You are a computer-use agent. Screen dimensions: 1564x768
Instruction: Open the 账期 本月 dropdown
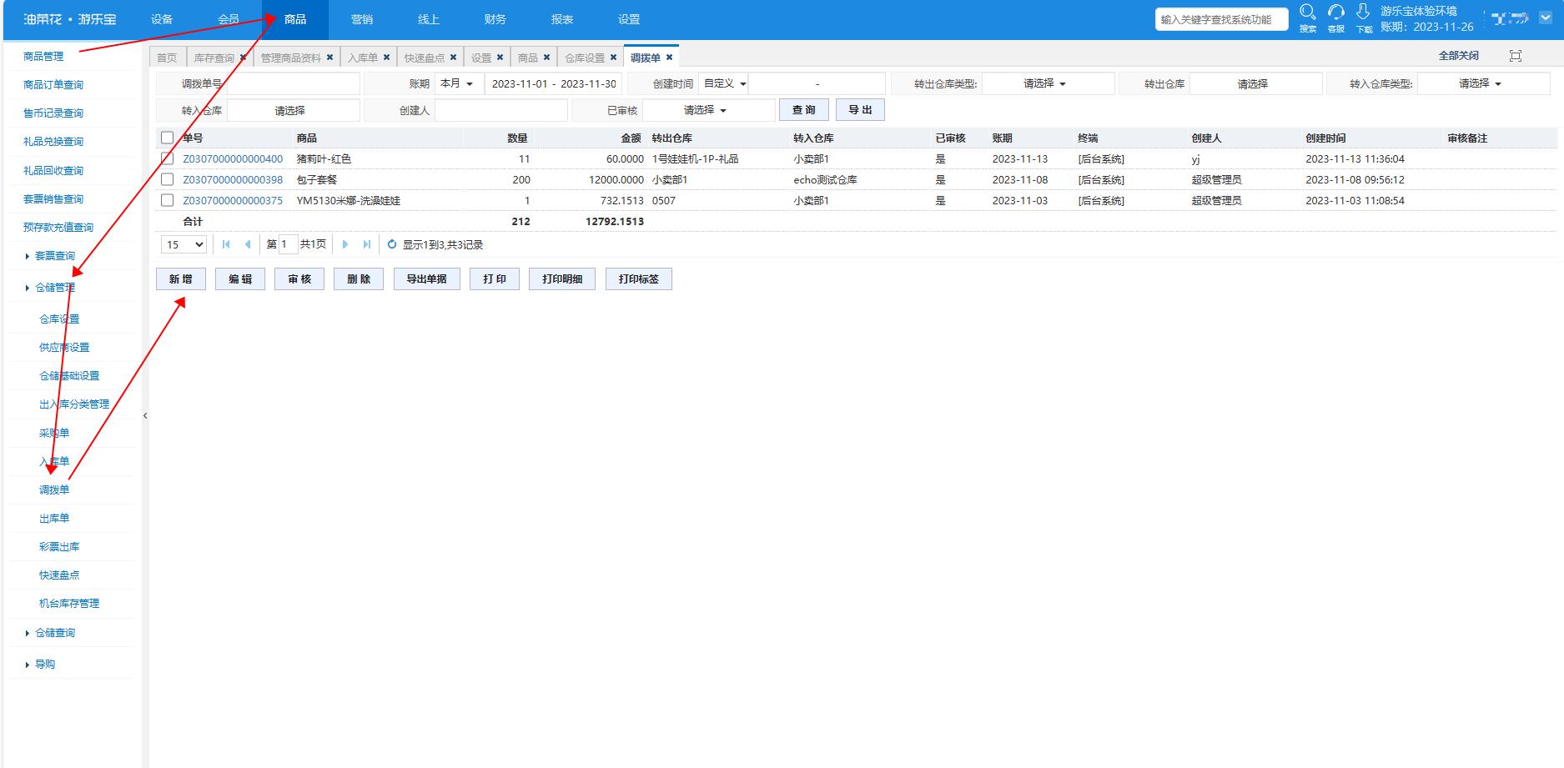click(x=457, y=83)
